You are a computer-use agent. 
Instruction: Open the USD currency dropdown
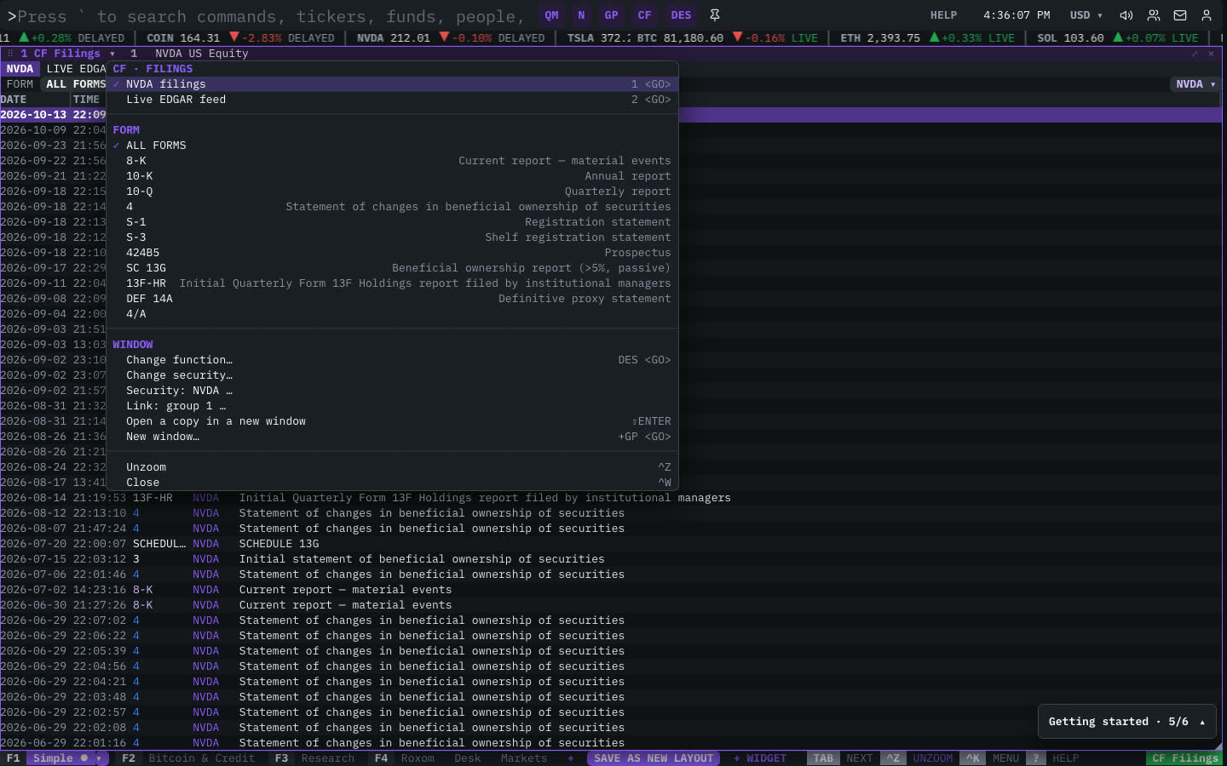click(x=1086, y=15)
